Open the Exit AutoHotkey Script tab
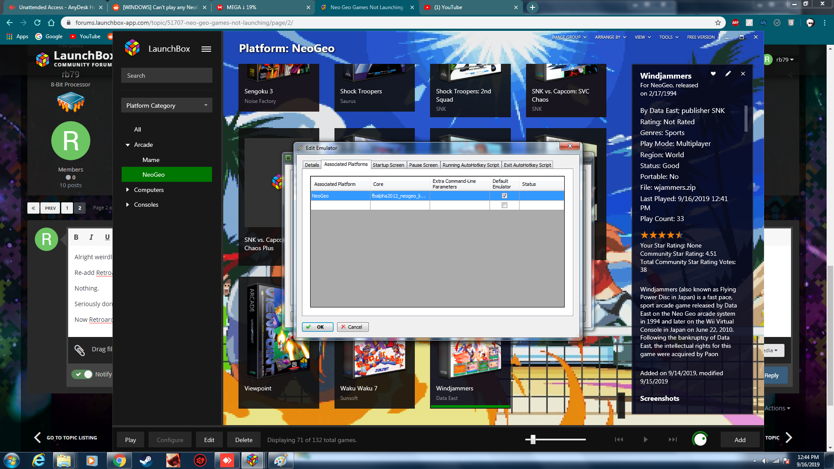This screenshot has width=834, height=469. click(527, 165)
